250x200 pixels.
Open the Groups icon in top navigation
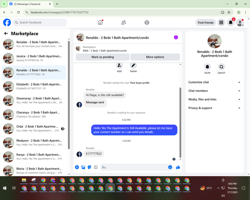pyautogui.click(x=147, y=22)
